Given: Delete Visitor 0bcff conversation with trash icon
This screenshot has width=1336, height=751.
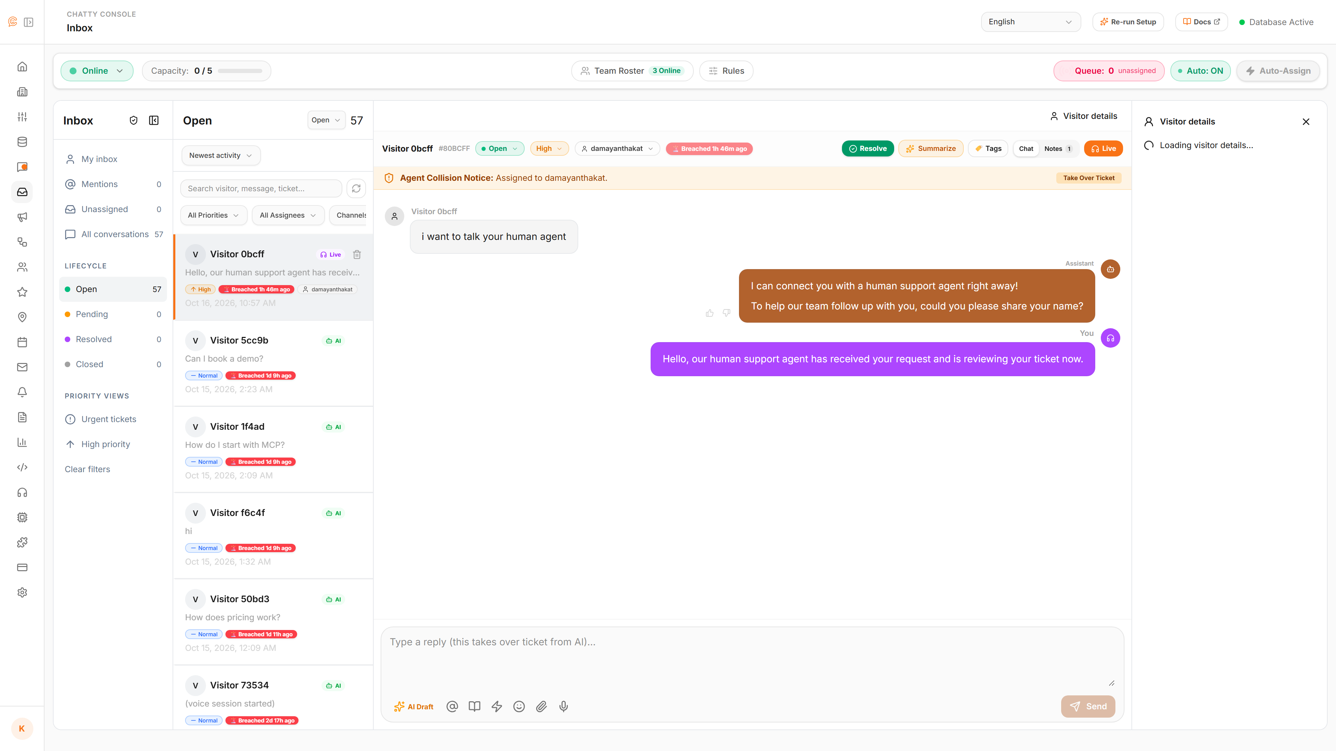Looking at the screenshot, I should (357, 255).
